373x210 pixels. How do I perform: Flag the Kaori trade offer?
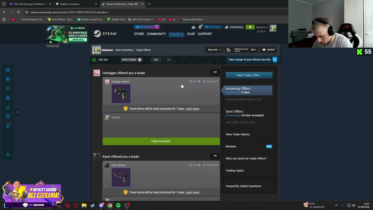[215, 156]
